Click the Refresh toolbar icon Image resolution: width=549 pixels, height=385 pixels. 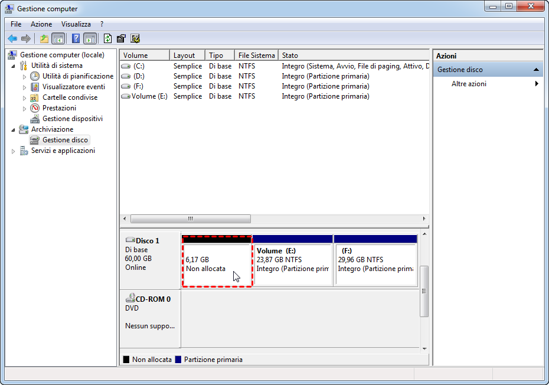(108, 38)
